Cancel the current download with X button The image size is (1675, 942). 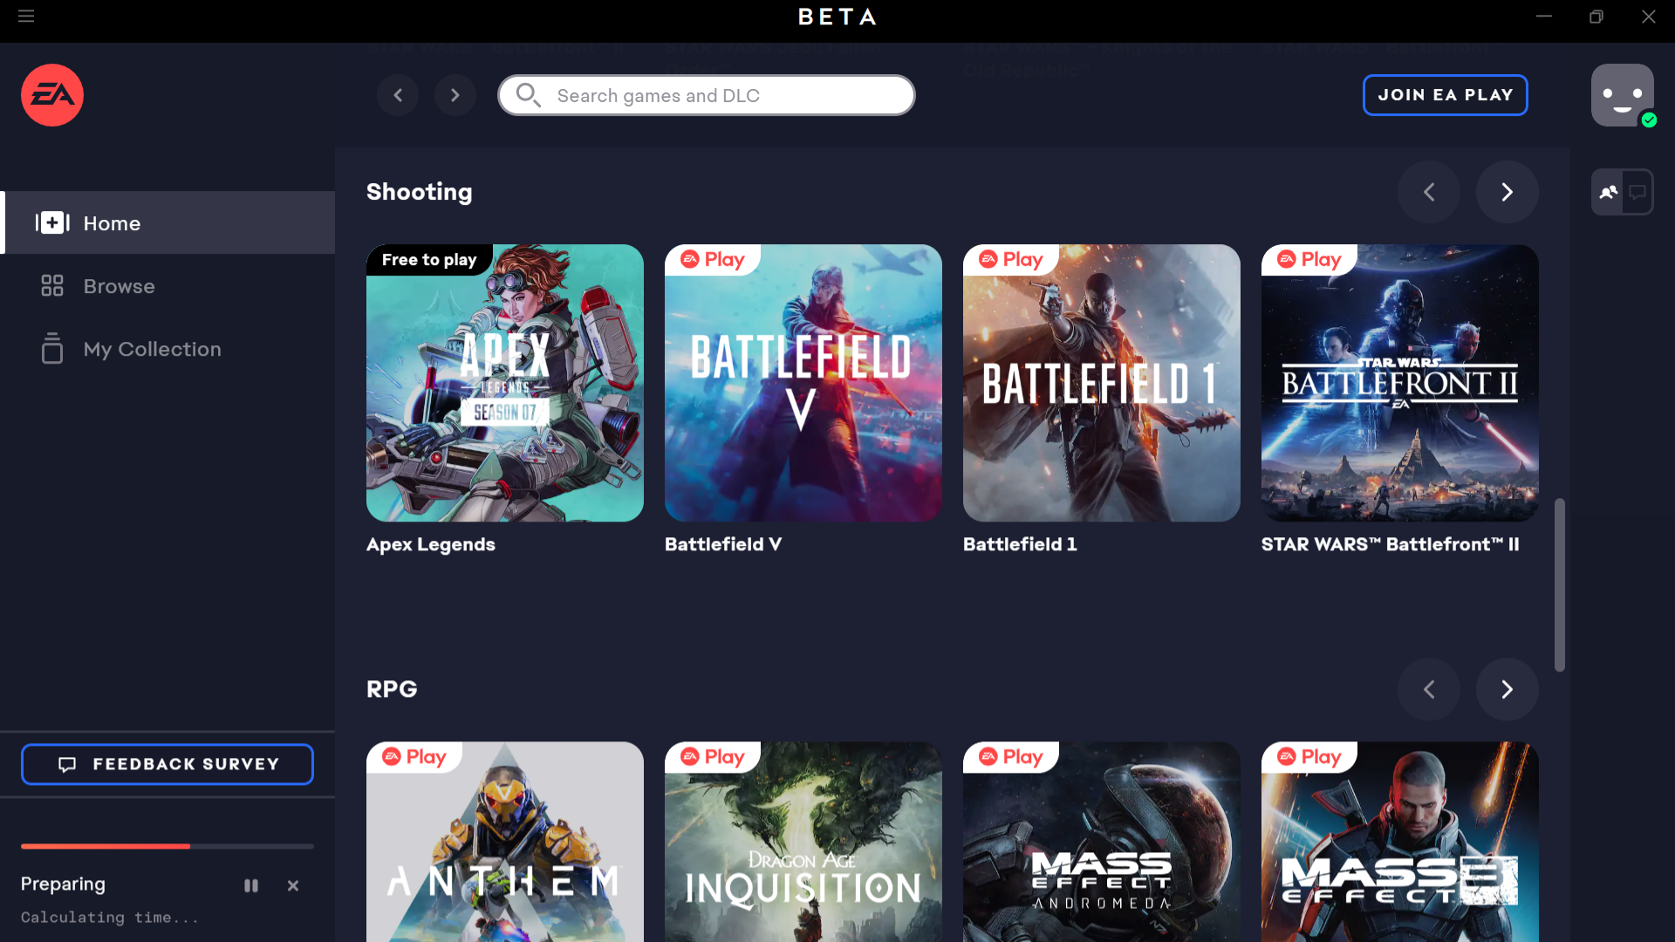(x=292, y=884)
